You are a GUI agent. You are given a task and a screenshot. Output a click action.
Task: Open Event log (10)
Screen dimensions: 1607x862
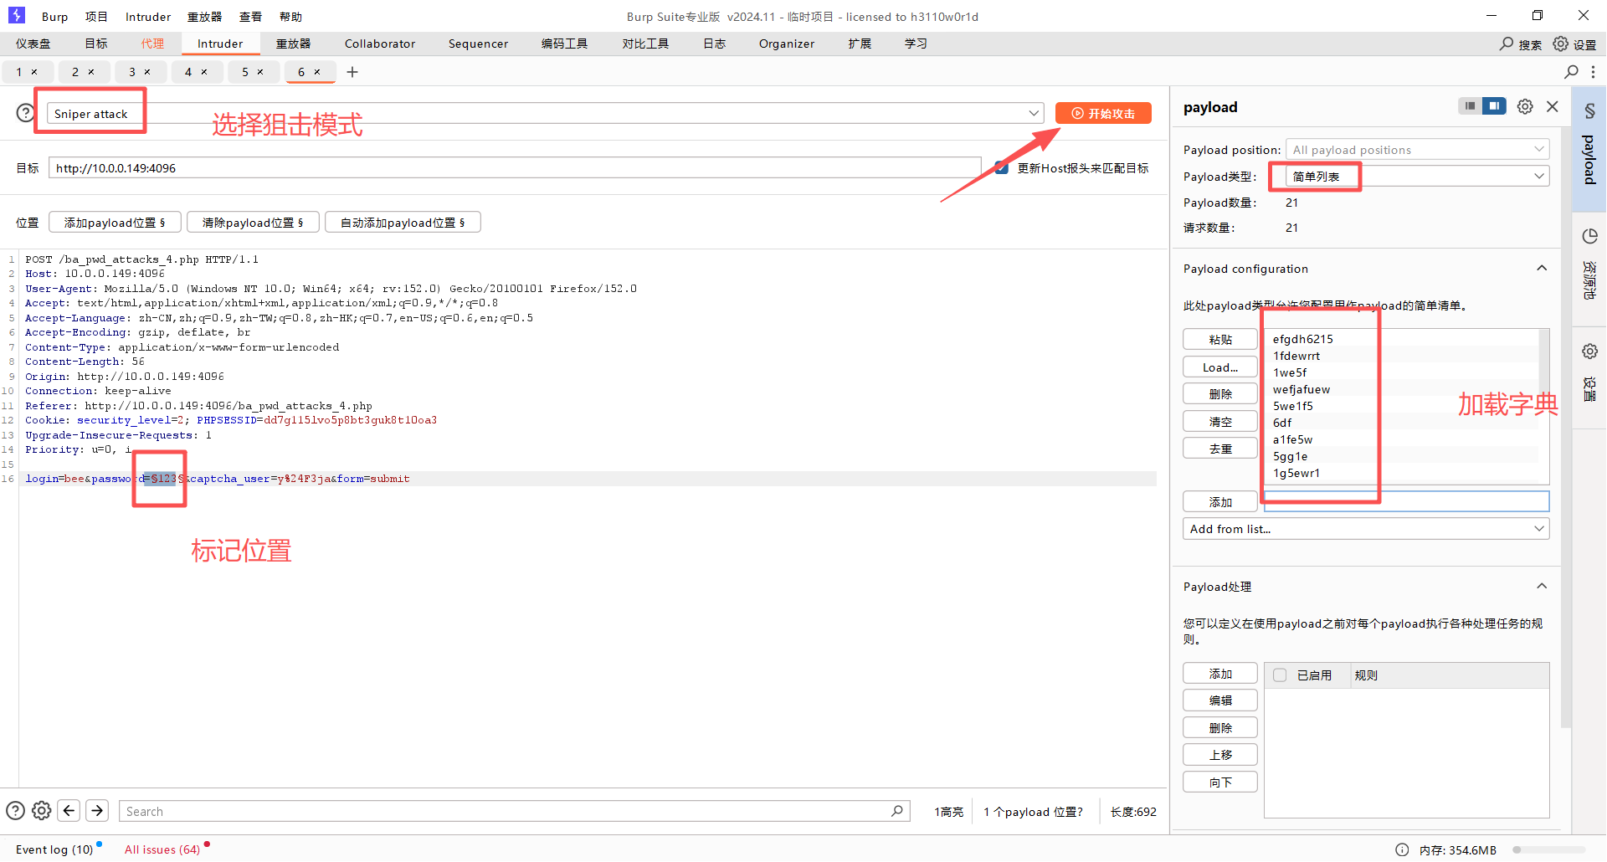click(54, 849)
